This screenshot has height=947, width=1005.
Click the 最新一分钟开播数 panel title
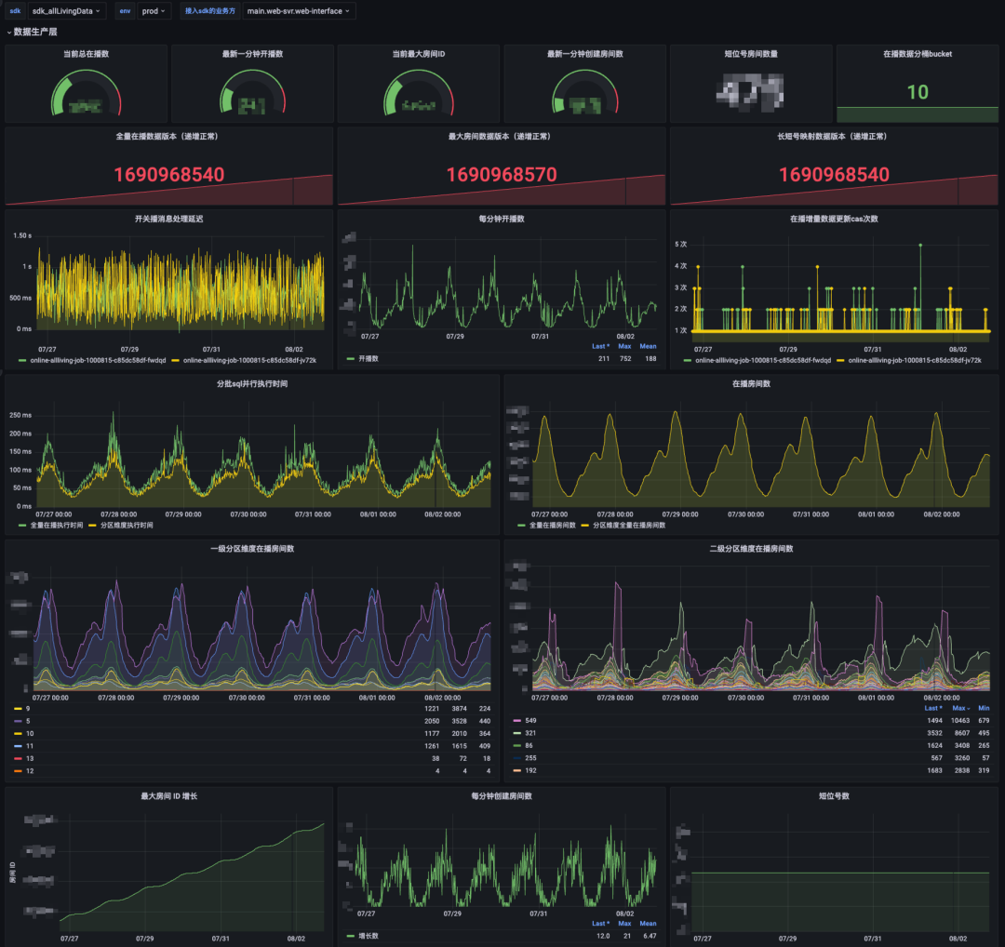252,54
